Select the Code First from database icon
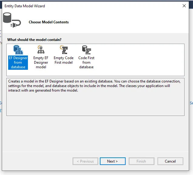The width and height of the screenshot is (193, 175). [86, 50]
